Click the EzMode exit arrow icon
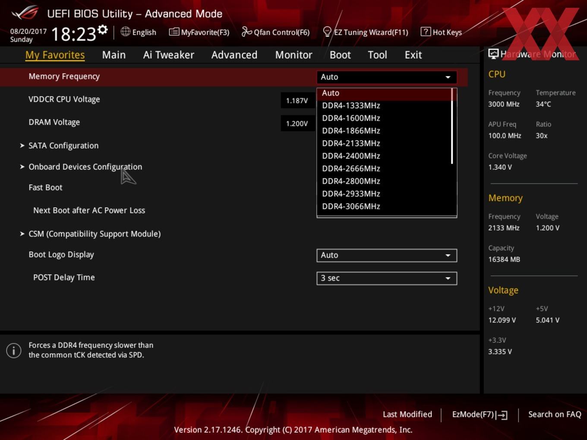Viewport: 587px width, 440px height. tap(502, 415)
